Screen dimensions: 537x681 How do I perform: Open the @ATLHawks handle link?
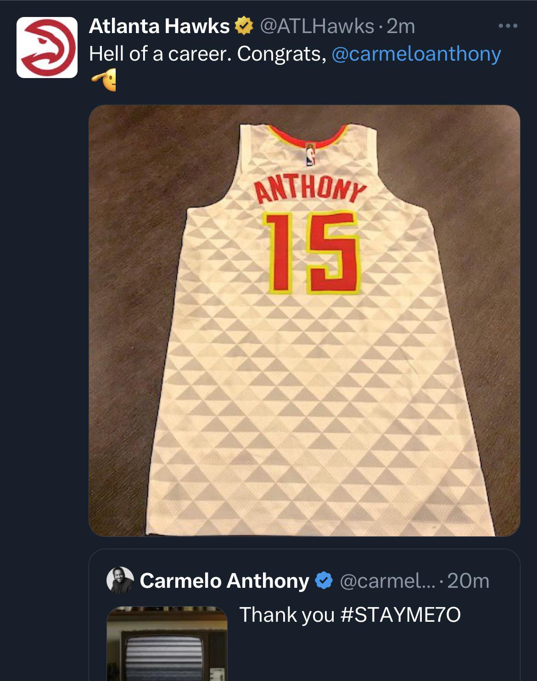click(317, 26)
